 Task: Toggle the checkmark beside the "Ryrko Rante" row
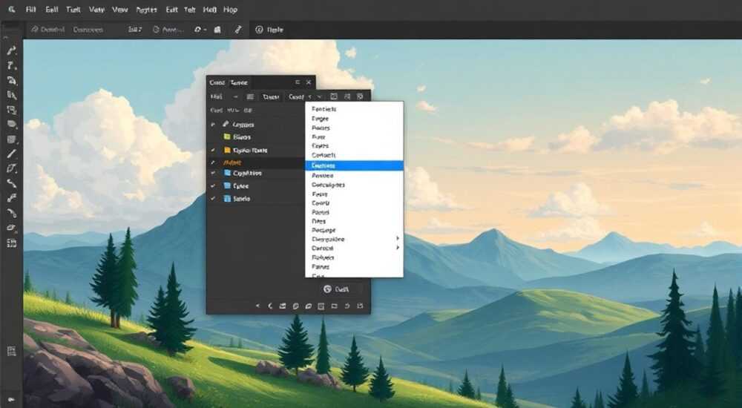pos(213,151)
